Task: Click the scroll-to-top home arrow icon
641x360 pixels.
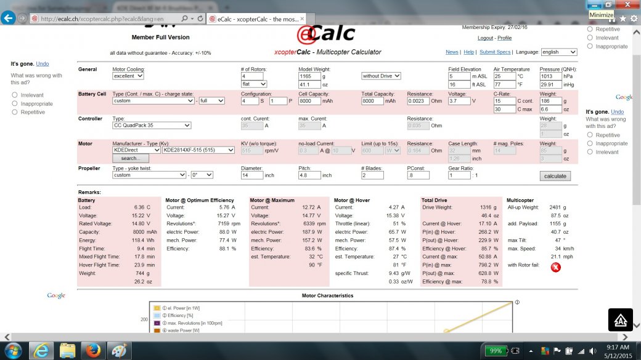Action: point(620,319)
